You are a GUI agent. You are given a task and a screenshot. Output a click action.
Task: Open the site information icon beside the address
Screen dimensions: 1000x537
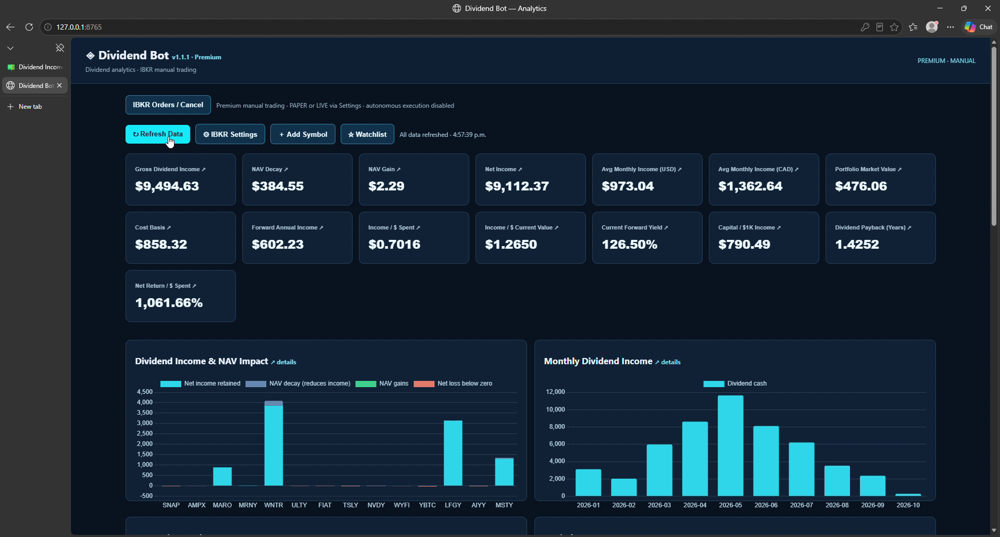tap(48, 27)
